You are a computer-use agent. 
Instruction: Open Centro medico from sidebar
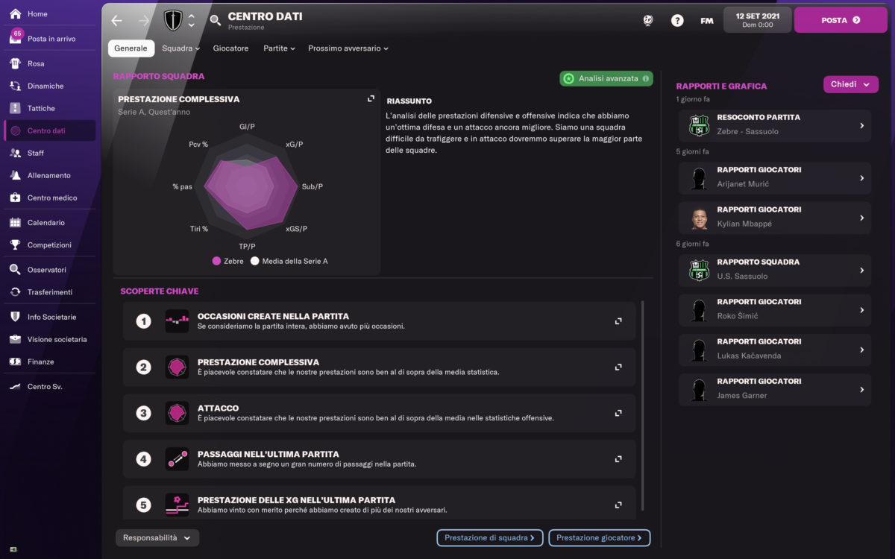coord(52,198)
